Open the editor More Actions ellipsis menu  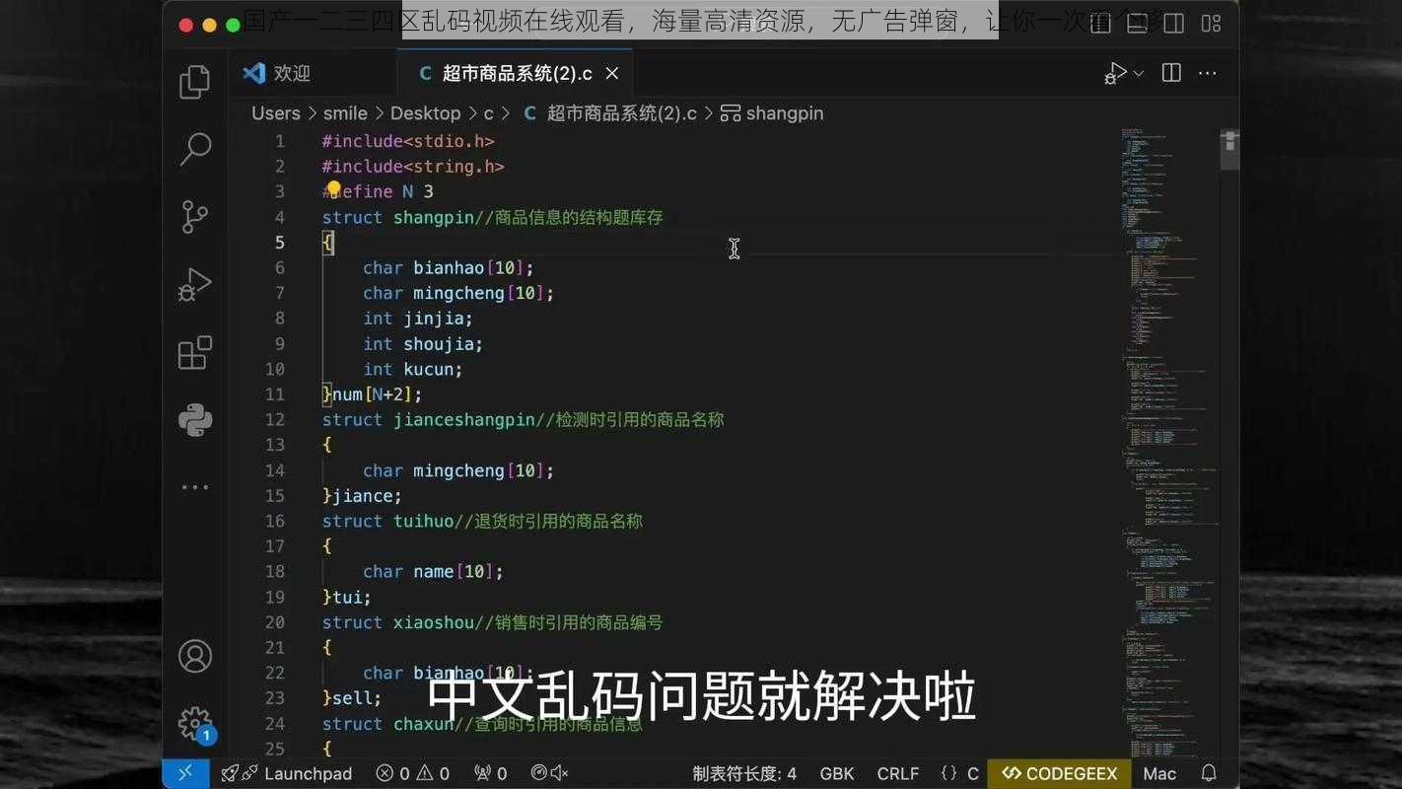1208,73
